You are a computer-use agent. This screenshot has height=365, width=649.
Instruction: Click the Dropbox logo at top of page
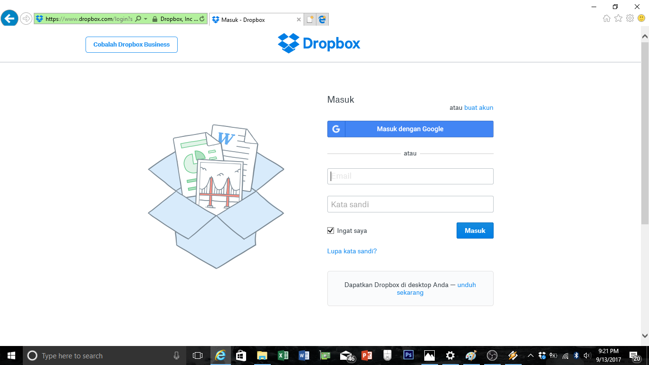[x=318, y=43]
